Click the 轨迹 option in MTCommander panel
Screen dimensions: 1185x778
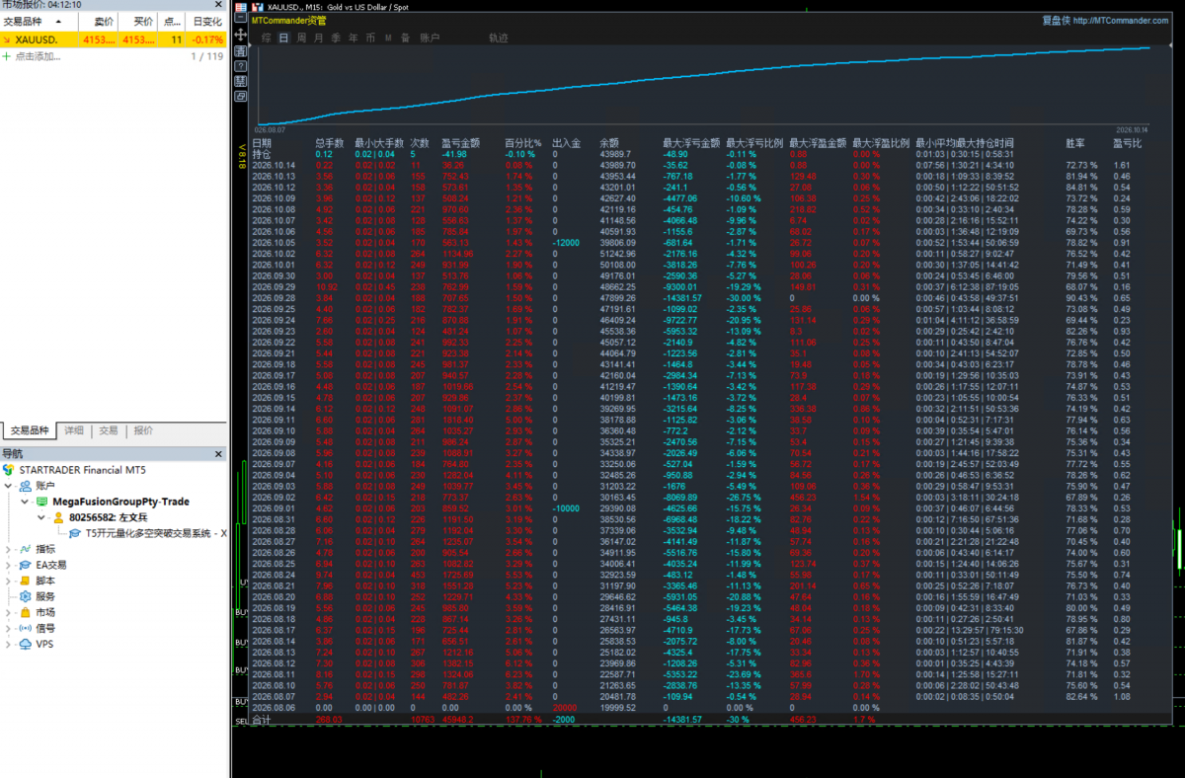pos(499,38)
